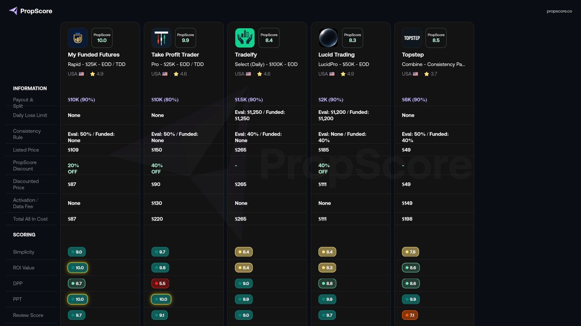Screen dimensions: 581x326
Task: Open the Tradeify firm title
Action: [246, 55]
